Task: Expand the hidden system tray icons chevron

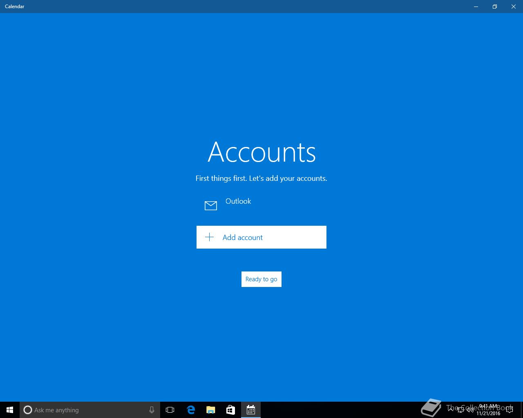Action: click(451, 410)
